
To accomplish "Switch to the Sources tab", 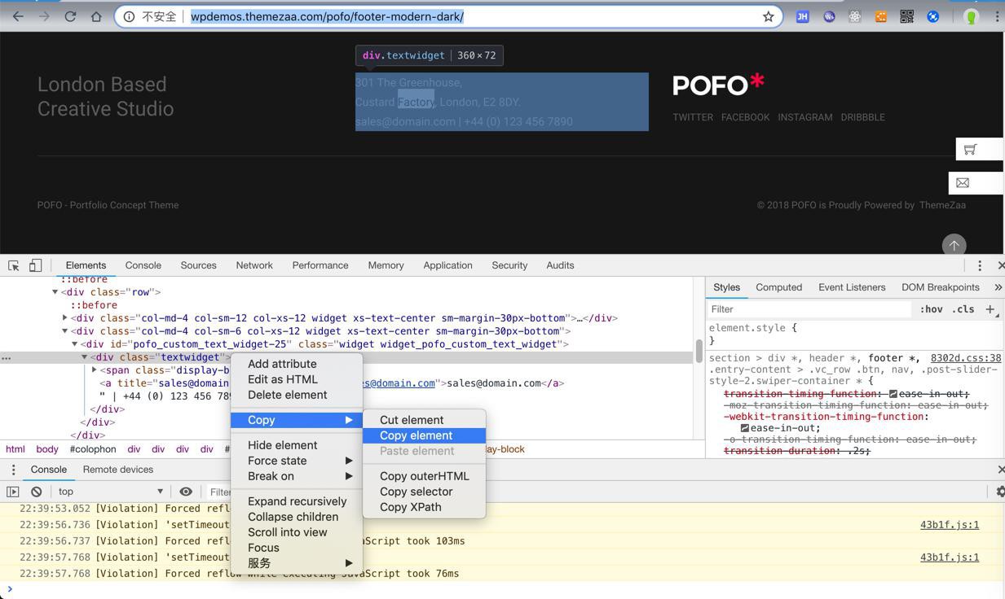I will pyautogui.click(x=198, y=265).
